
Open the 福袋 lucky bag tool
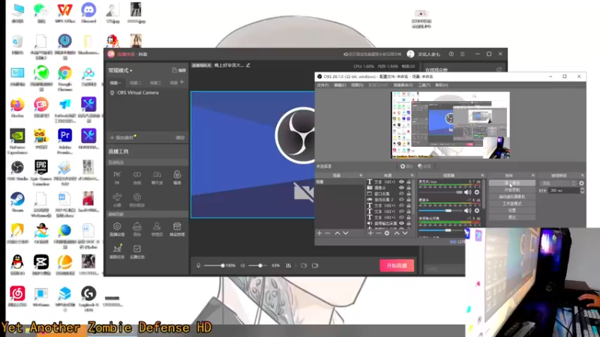click(x=177, y=177)
